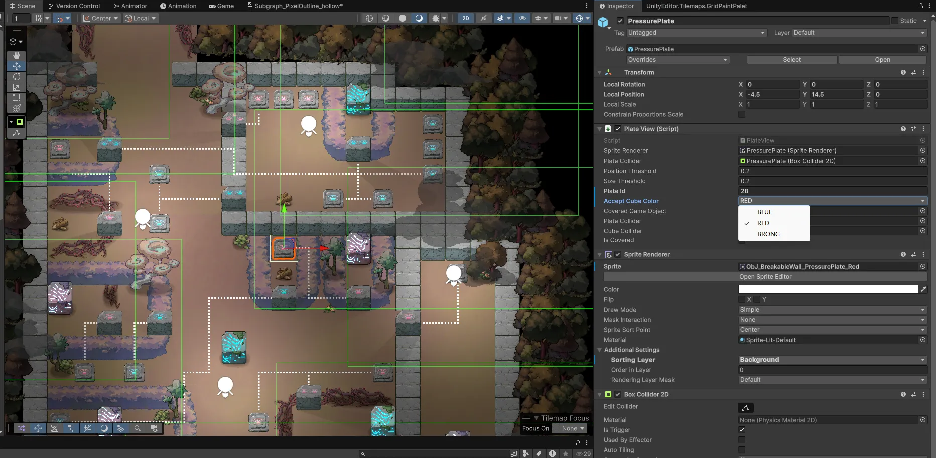Select the Rotate tool
This screenshot has height=458, width=936.
pos(17,77)
